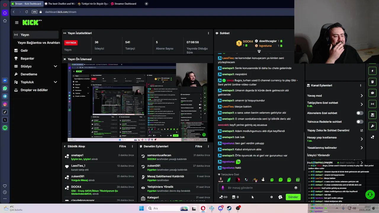The width and height of the screenshot is (379, 213).
Task: Click samsunluuefecan in Denetim Eylemleri
Action: pyautogui.click(x=159, y=155)
